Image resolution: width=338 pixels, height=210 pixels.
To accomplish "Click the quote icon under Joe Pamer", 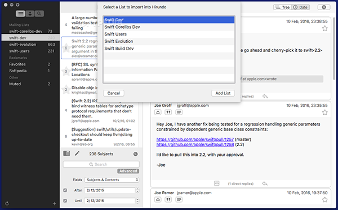I will point(168,199).
